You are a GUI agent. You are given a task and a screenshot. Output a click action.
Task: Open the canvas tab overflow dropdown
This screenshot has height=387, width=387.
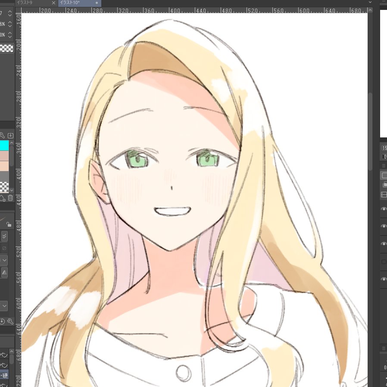[x=370, y=2]
